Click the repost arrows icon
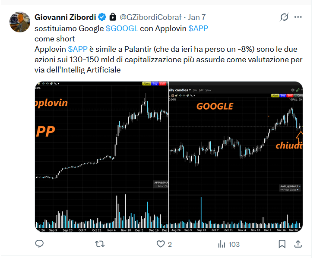 tap(100, 244)
